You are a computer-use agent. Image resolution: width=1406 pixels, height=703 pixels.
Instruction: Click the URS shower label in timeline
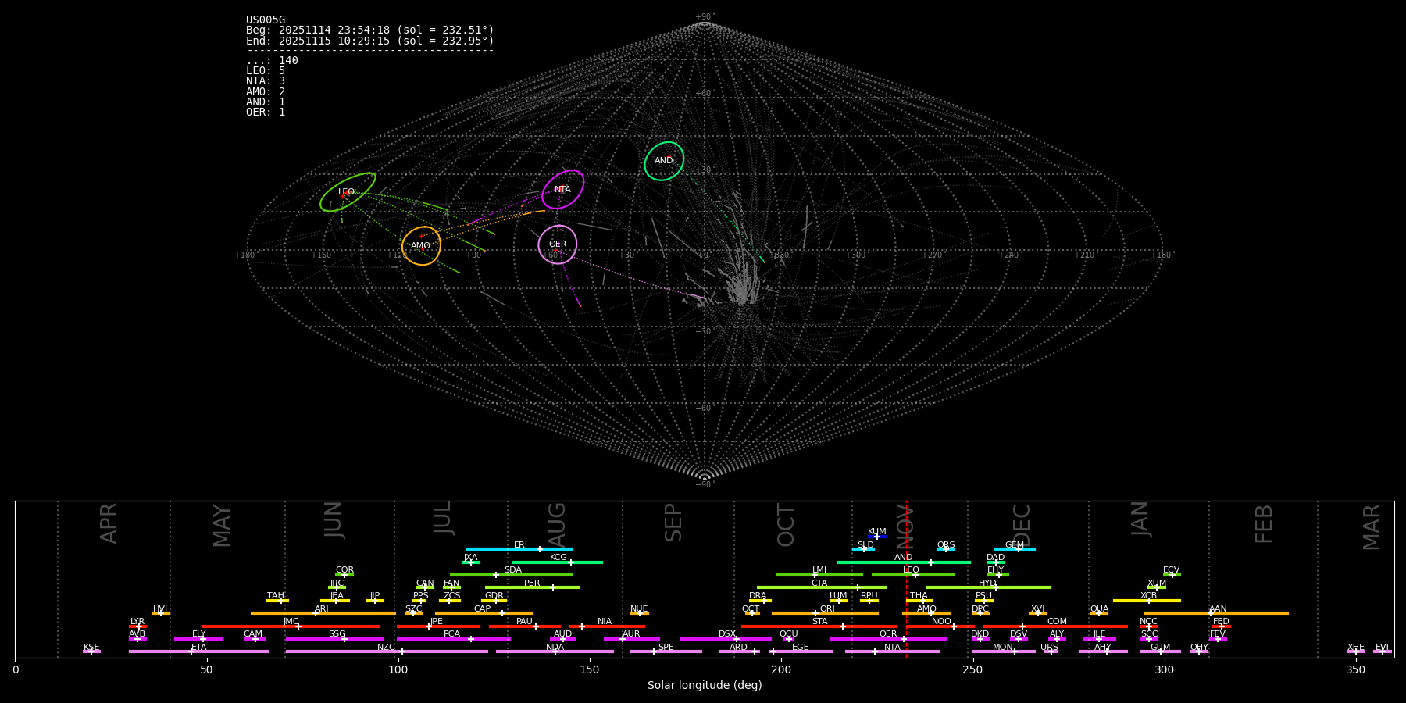click(x=1049, y=648)
